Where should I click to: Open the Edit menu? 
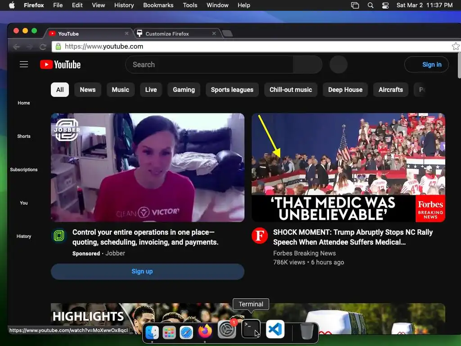click(77, 5)
